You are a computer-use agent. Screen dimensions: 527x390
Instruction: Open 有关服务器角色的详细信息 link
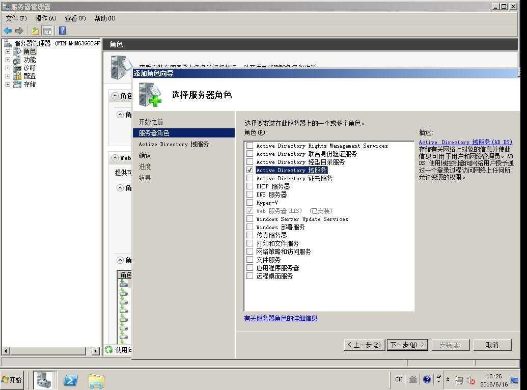281,318
